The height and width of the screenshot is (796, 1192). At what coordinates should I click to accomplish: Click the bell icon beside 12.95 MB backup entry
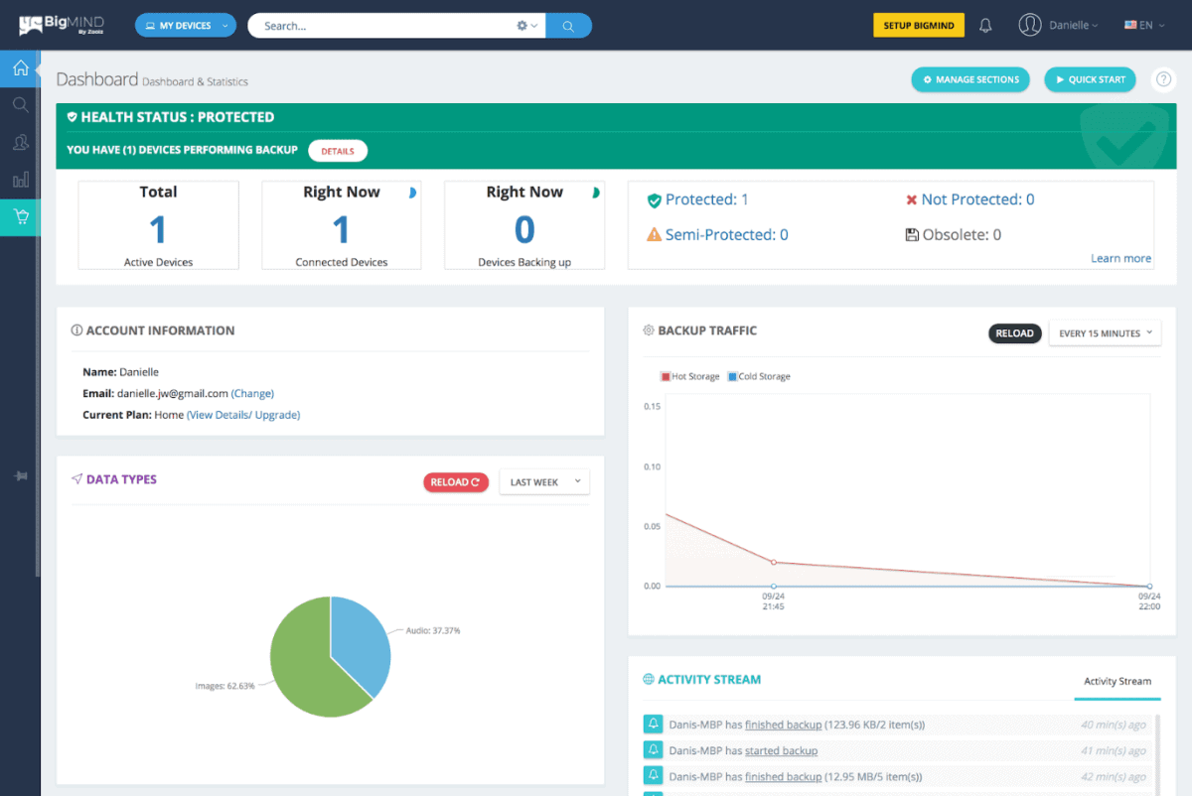click(x=654, y=776)
